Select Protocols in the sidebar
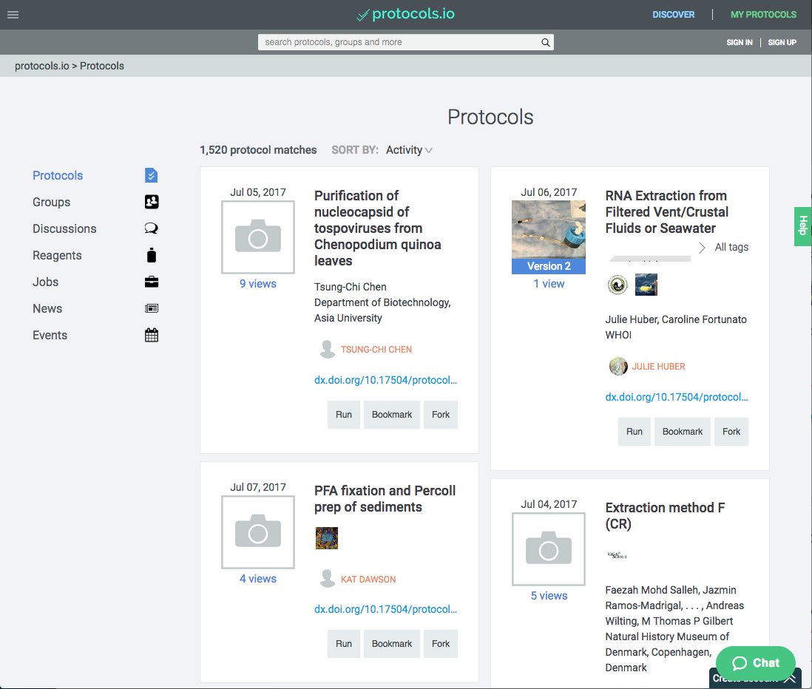The image size is (812, 689). click(58, 175)
